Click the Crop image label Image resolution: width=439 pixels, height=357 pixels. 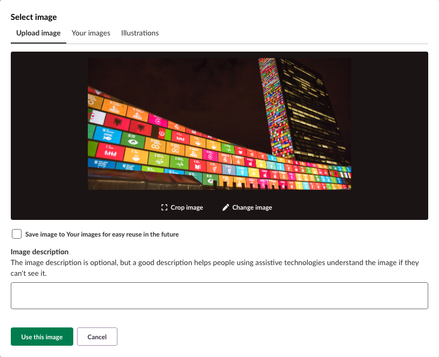click(x=187, y=208)
